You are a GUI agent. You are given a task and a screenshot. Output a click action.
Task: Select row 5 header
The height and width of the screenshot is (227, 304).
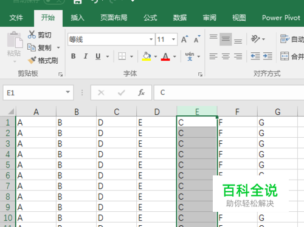click(8, 164)
